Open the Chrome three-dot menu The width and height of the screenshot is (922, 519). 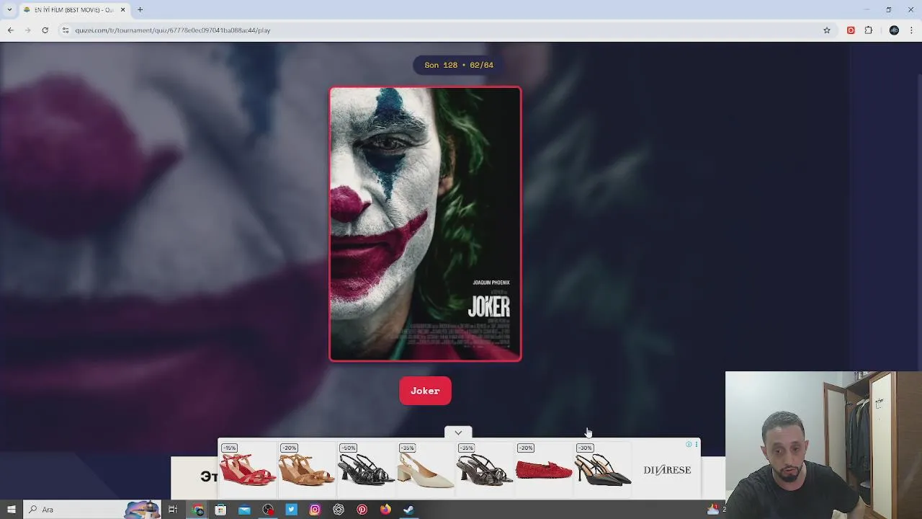tap(911, 30)
